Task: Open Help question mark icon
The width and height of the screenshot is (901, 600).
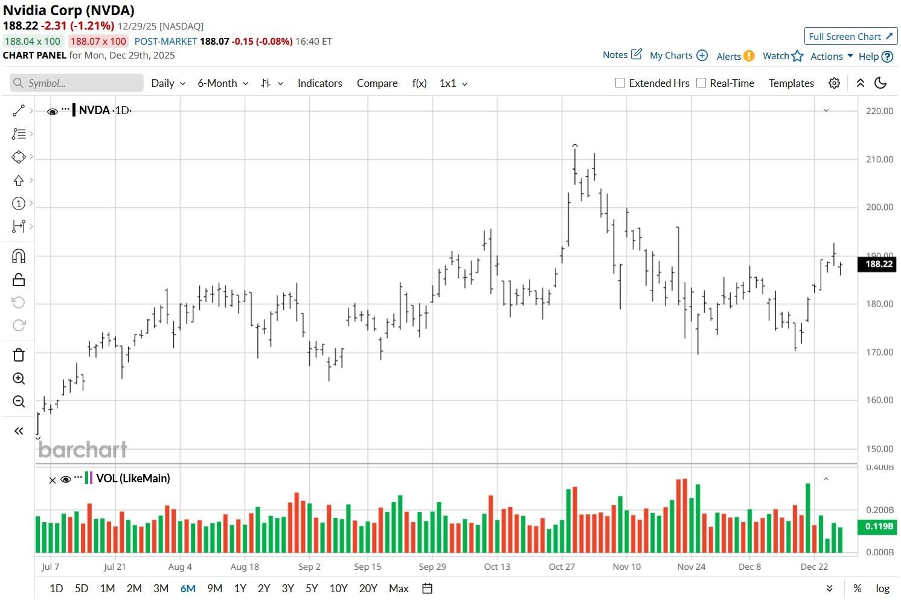Action: tap(887, 57)
